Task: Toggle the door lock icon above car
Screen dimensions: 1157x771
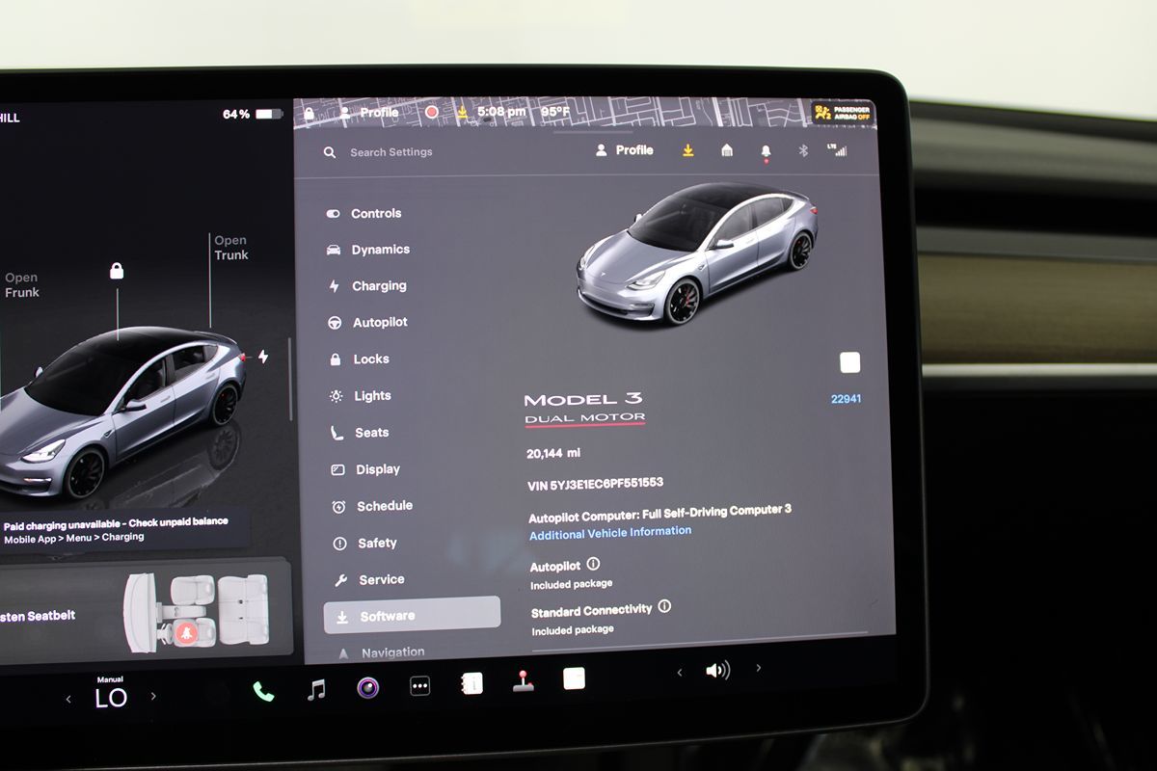Action: tap(117, 272)
